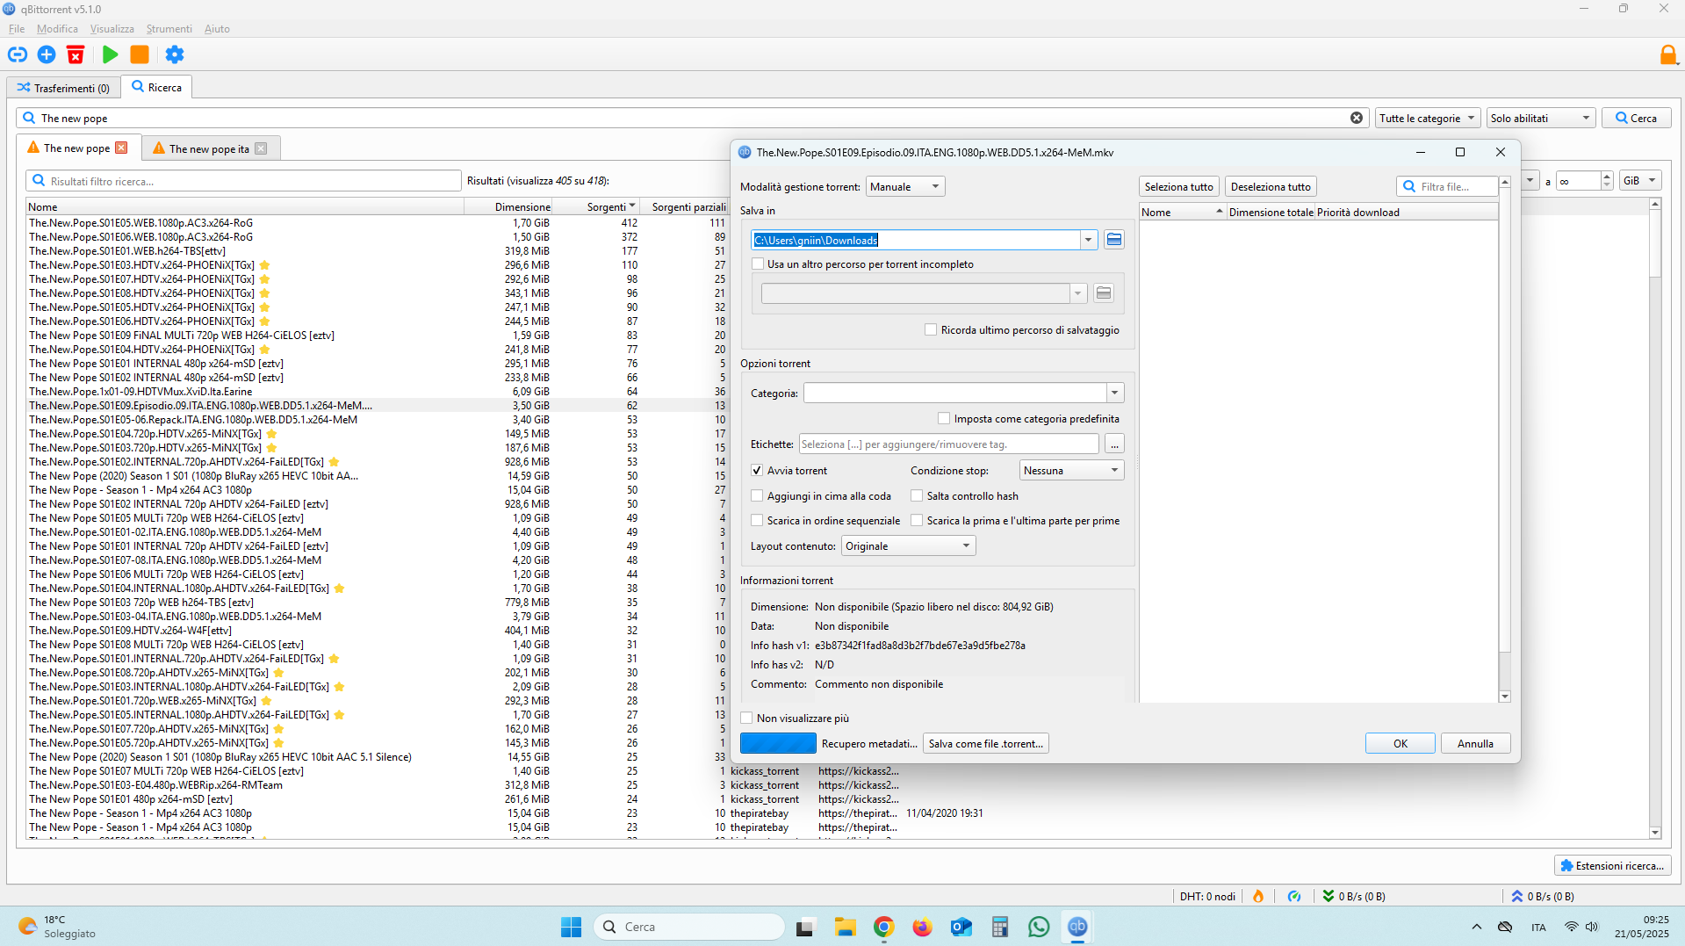Viewport: 1685px width, 946px height.
Task: Open 'Solo abilitati' plugins dropdown
Action: coord(1540,119)
